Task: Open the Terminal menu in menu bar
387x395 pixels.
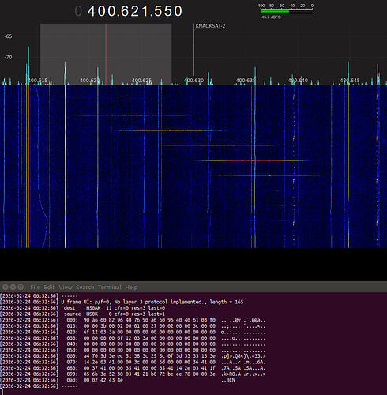Action: [x=110, y=288]
